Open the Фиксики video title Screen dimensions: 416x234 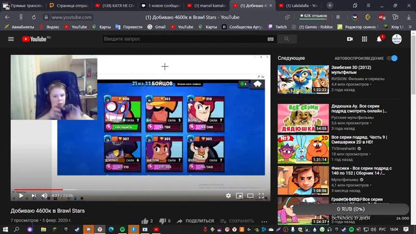pyautogui.click(x=361, y=170)
